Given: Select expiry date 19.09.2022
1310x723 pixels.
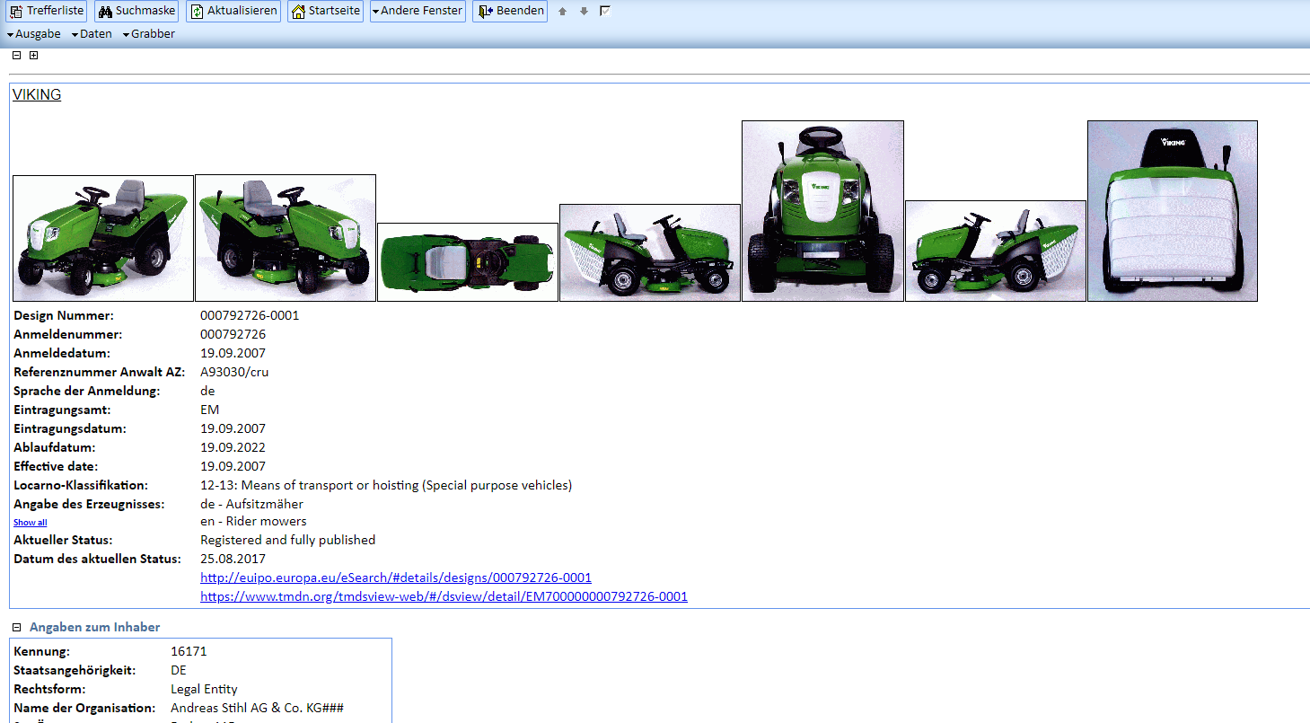Looking at the screenshot, I should (x=233, y=447).
